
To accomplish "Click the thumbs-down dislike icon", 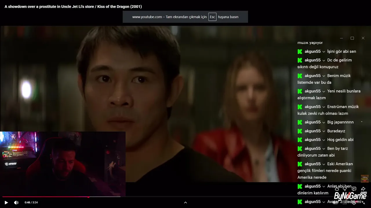I will [x=345, y=189].
